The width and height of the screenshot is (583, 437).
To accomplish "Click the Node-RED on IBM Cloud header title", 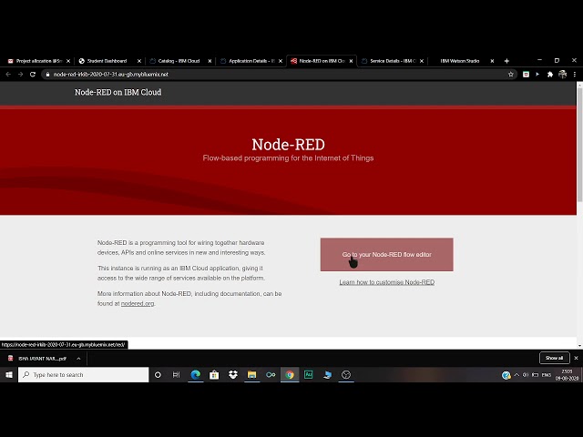I will [118, 92].
